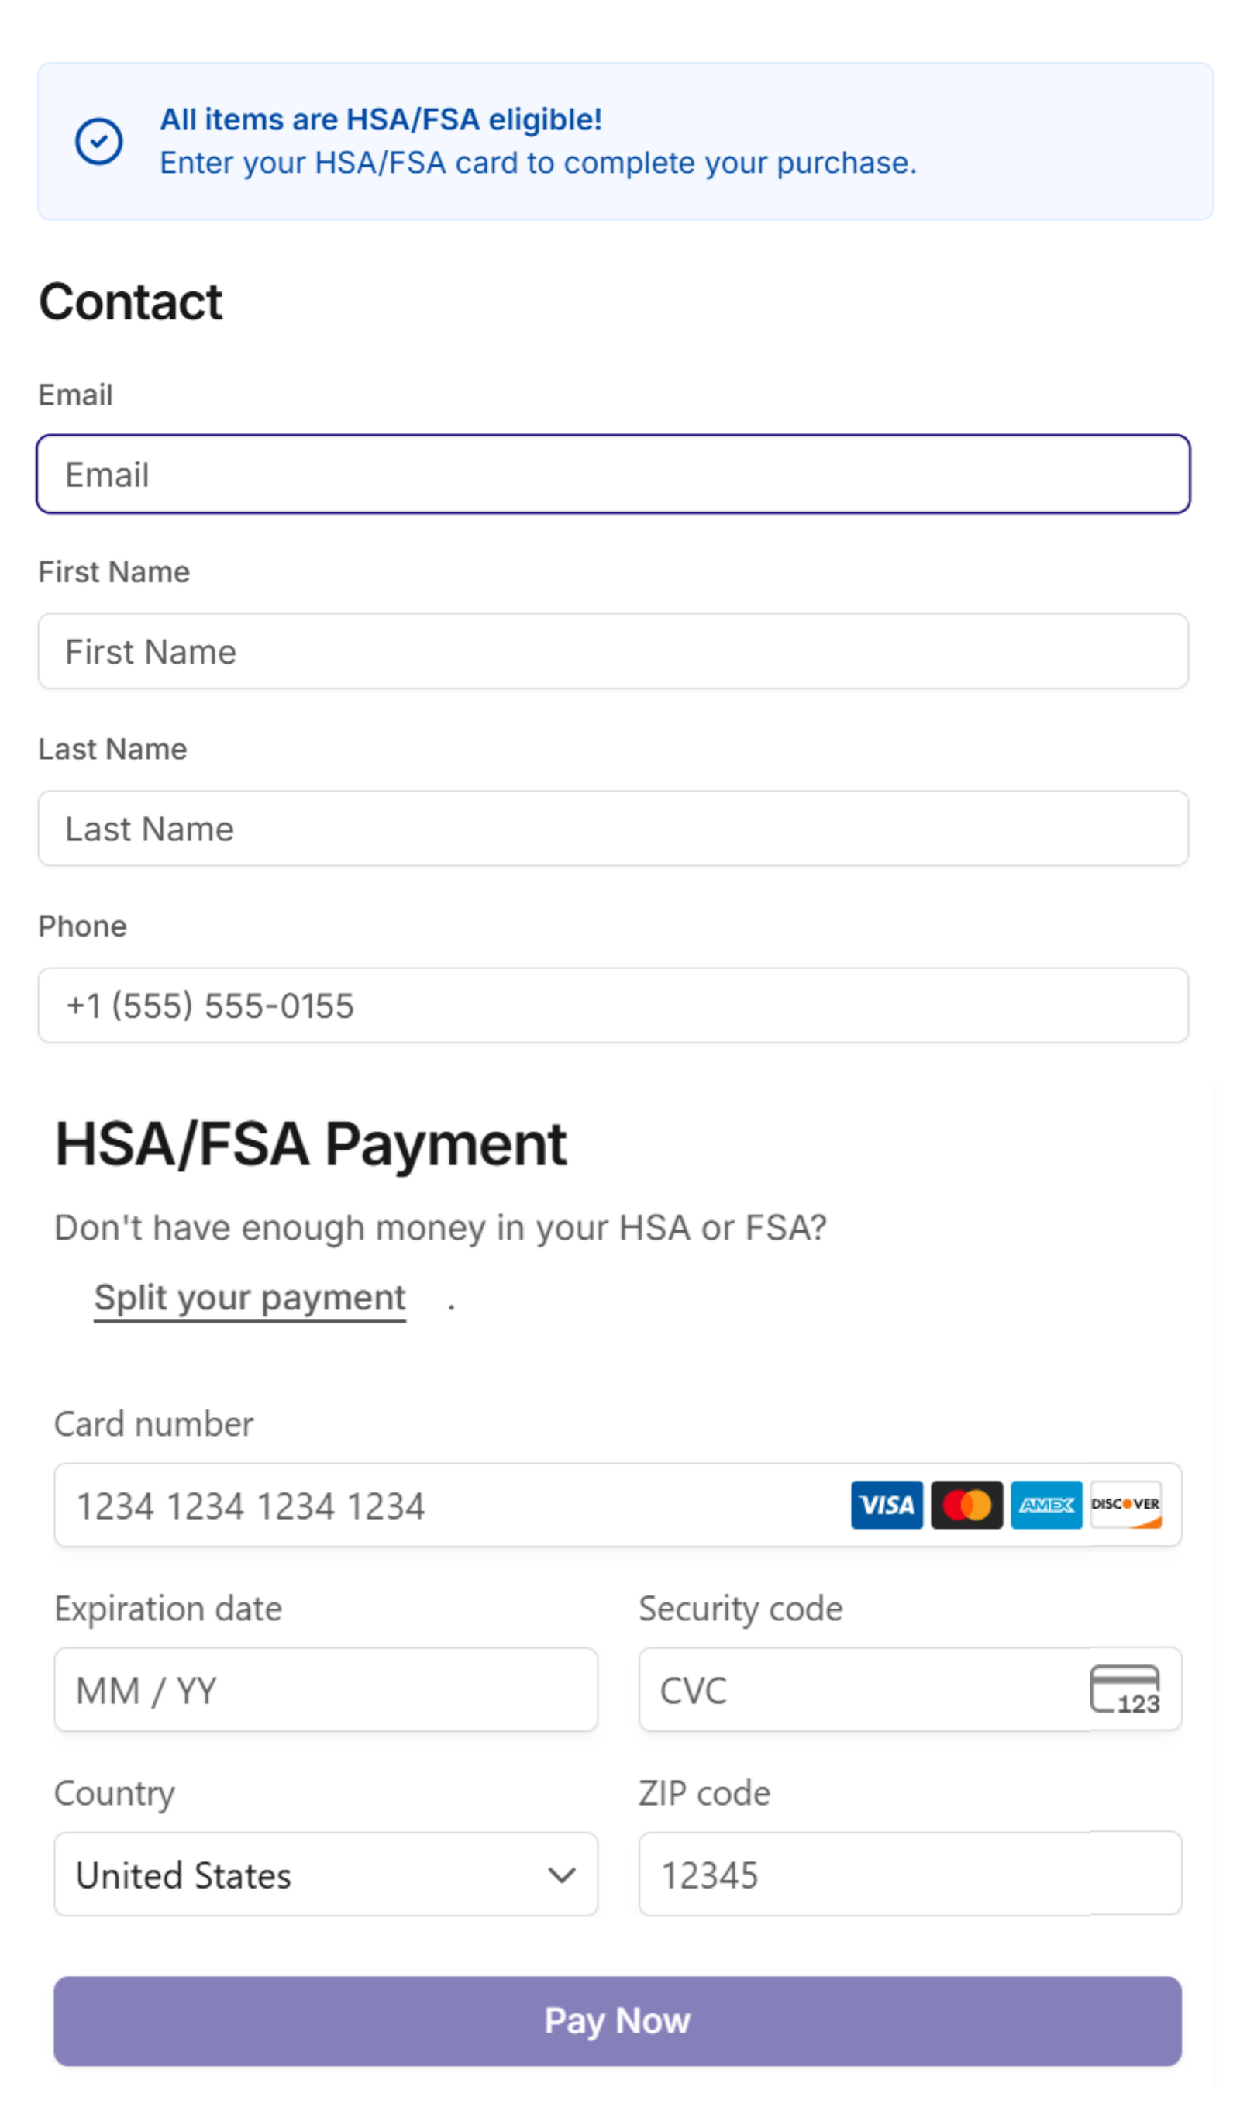Click the Discover card logo
1240x2118 pixels.
tap(1126, 1505)
